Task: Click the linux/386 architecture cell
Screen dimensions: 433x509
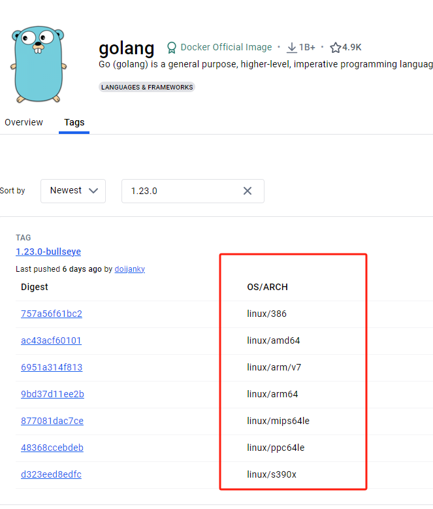Action: [266, 314]
